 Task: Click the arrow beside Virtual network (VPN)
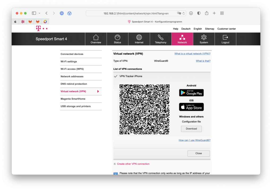98,91
